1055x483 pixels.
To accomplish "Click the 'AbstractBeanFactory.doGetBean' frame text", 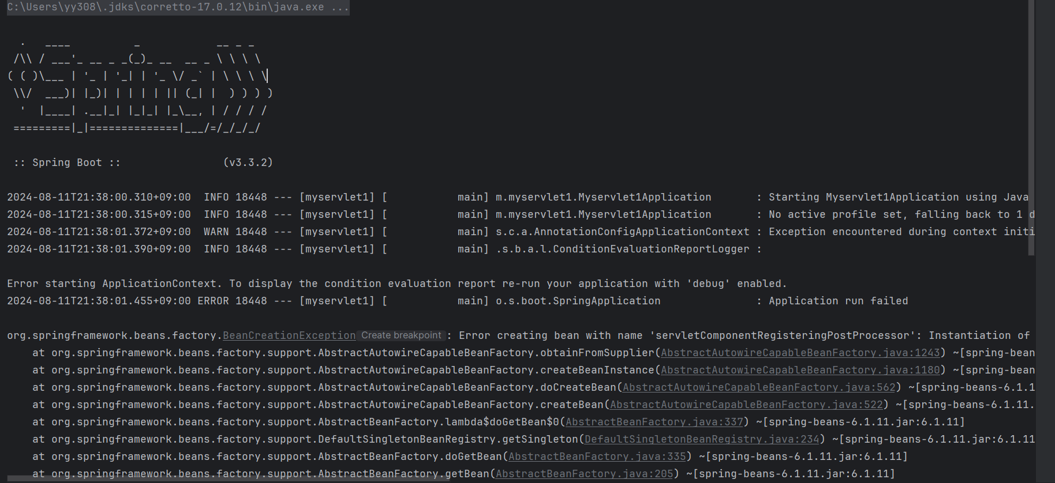I will point(410,456).
